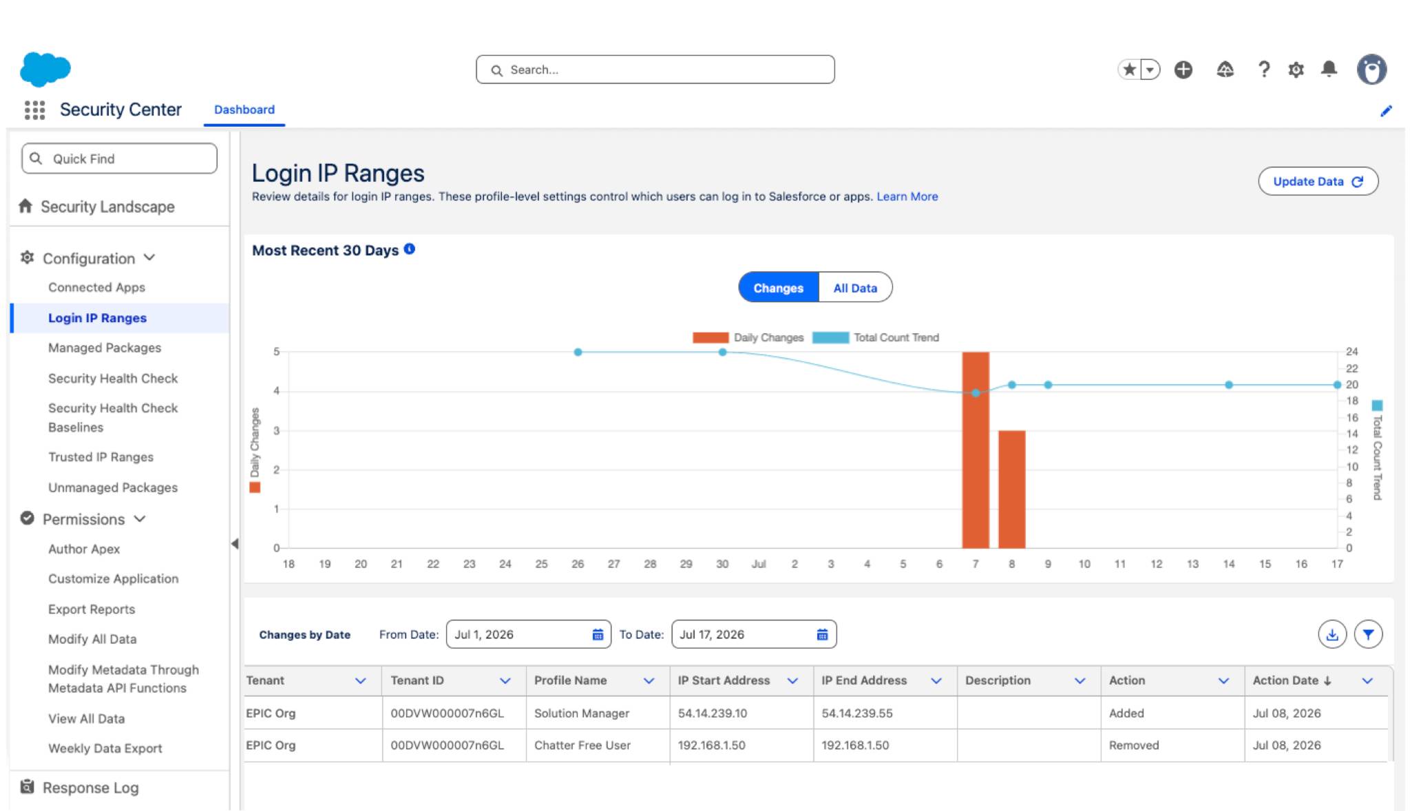Select the Dashboard tab
This screenshot has height=811, width=1410.
pos(244,109)
